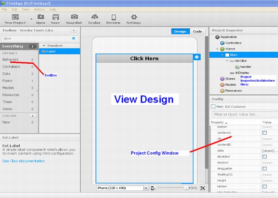The image size is (278, 198).
Task: Select the Trees toolbox category
Action: [19, 102]
